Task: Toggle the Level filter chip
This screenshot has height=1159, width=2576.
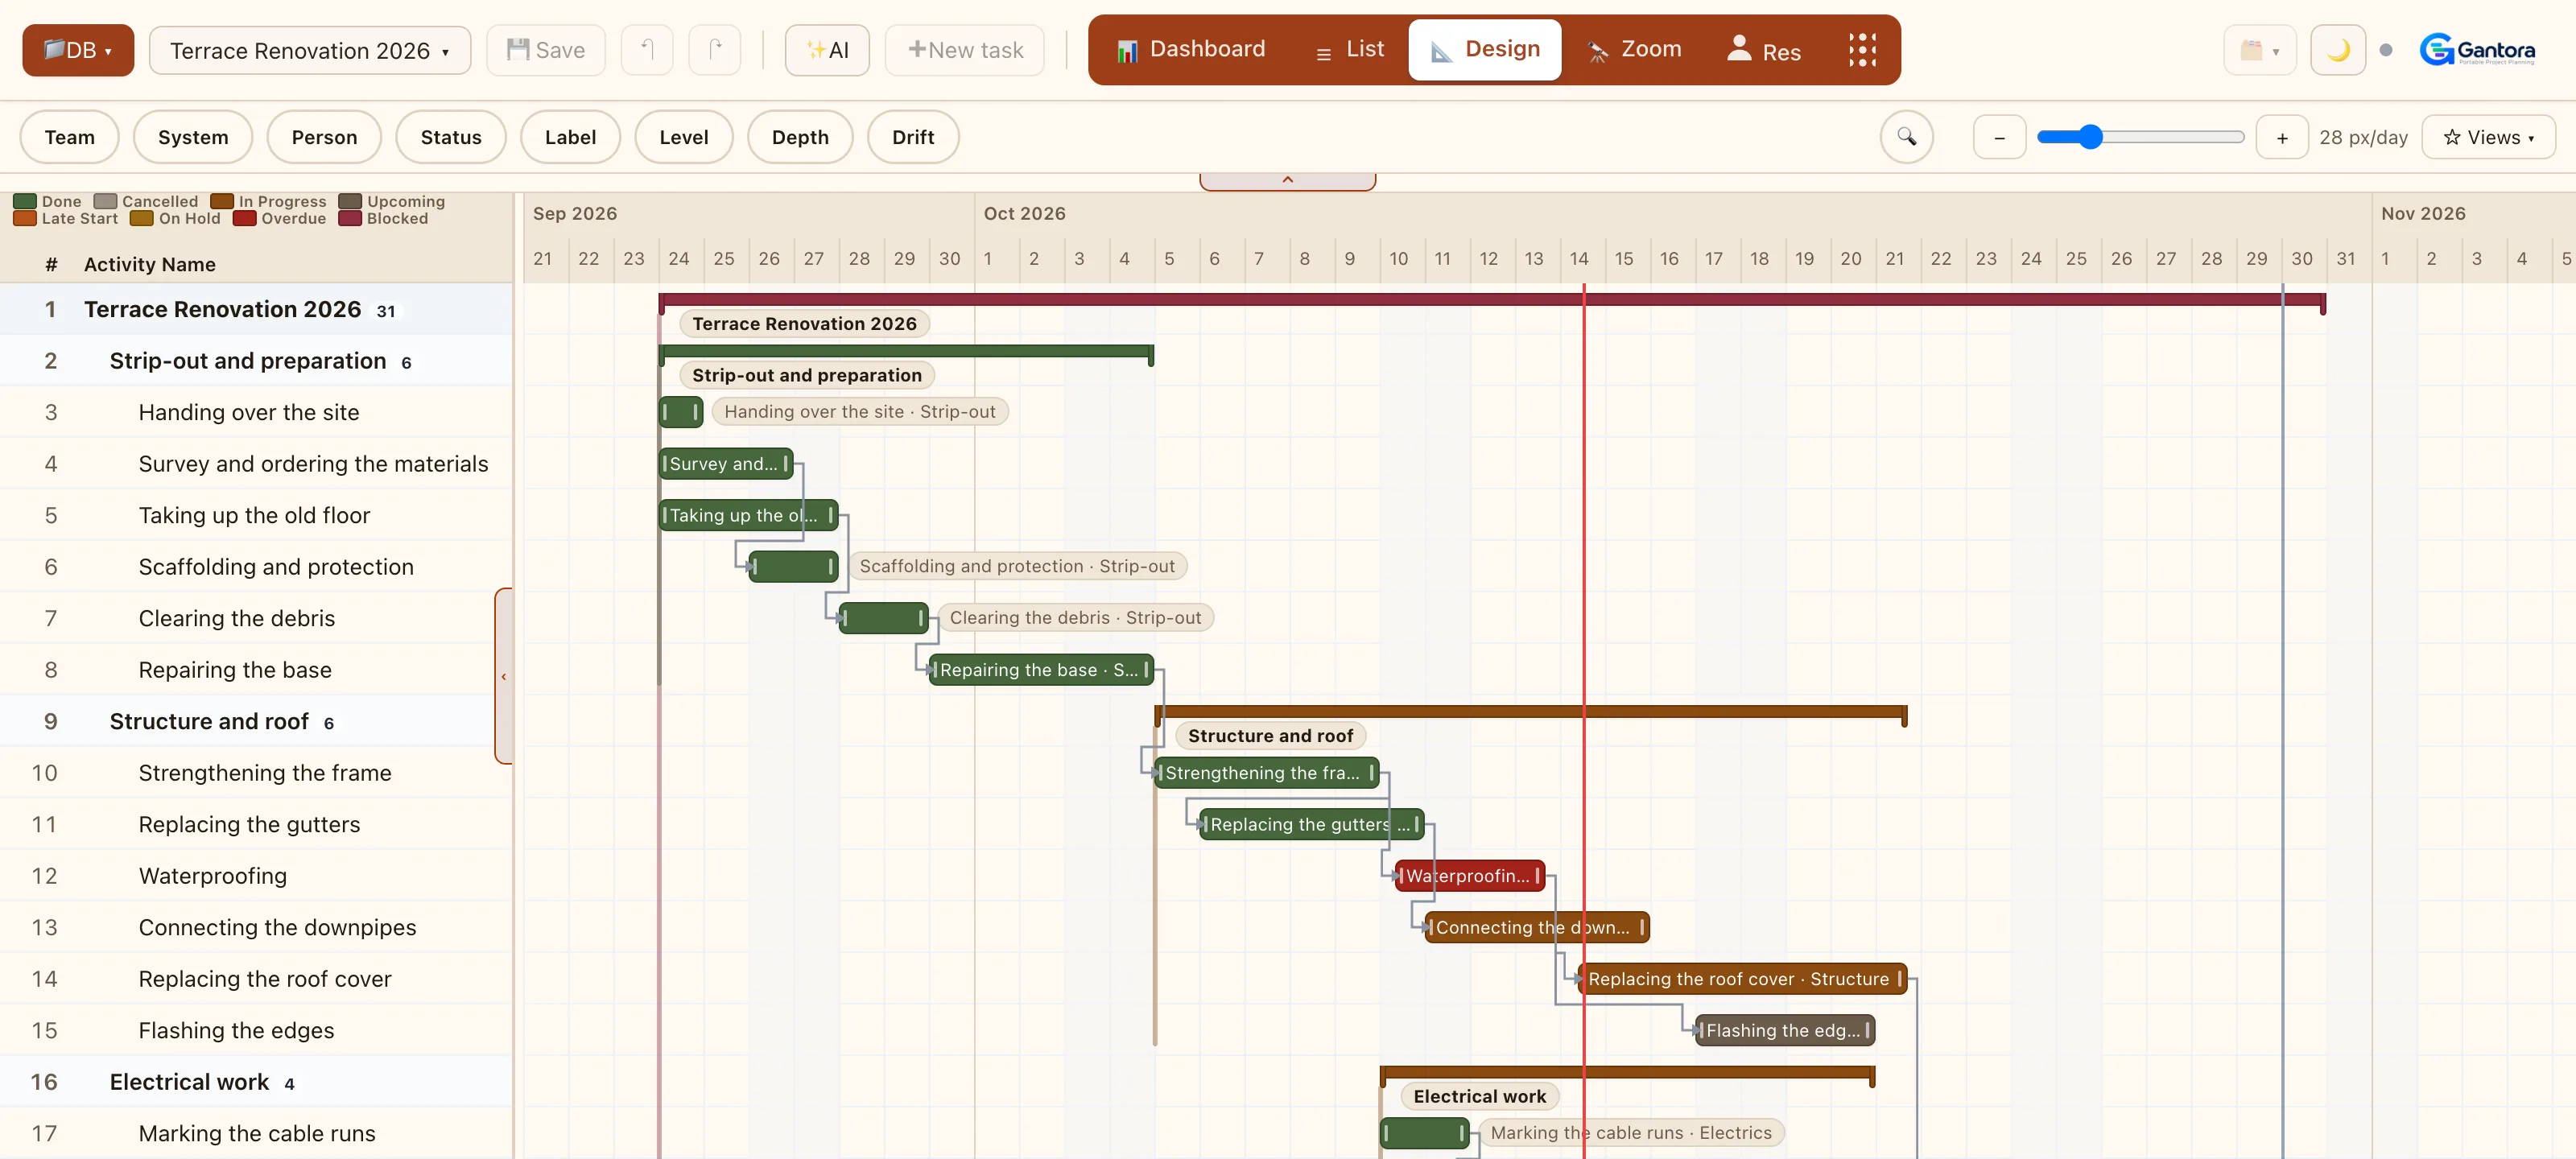Action: (684, 137)
